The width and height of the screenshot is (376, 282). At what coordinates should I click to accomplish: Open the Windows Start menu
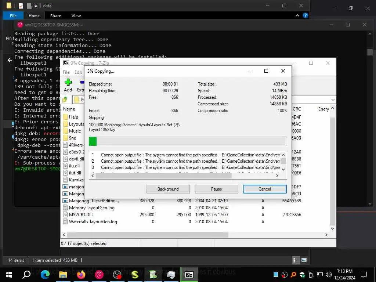(9, 275)
